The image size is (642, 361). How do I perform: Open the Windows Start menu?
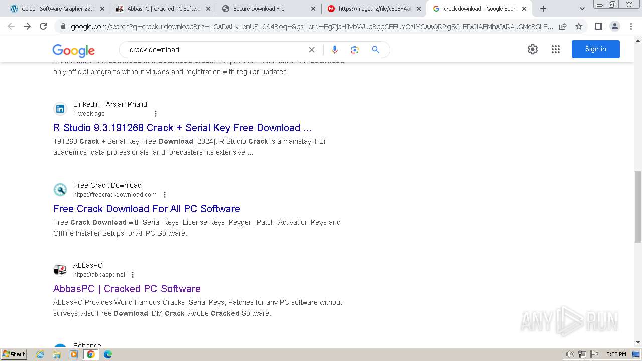pyautogui.click(x=14, y=354)
